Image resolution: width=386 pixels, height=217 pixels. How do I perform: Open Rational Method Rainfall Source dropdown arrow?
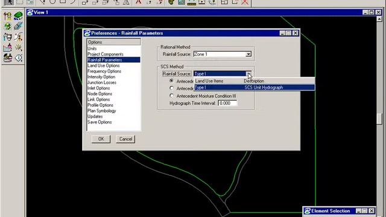click(x=248, y=54)
